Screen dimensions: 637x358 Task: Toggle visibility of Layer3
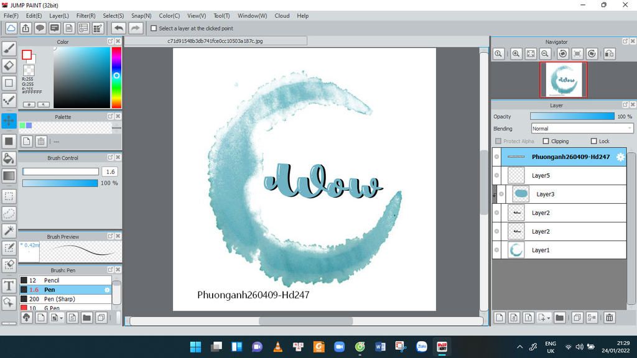[501, 194]
